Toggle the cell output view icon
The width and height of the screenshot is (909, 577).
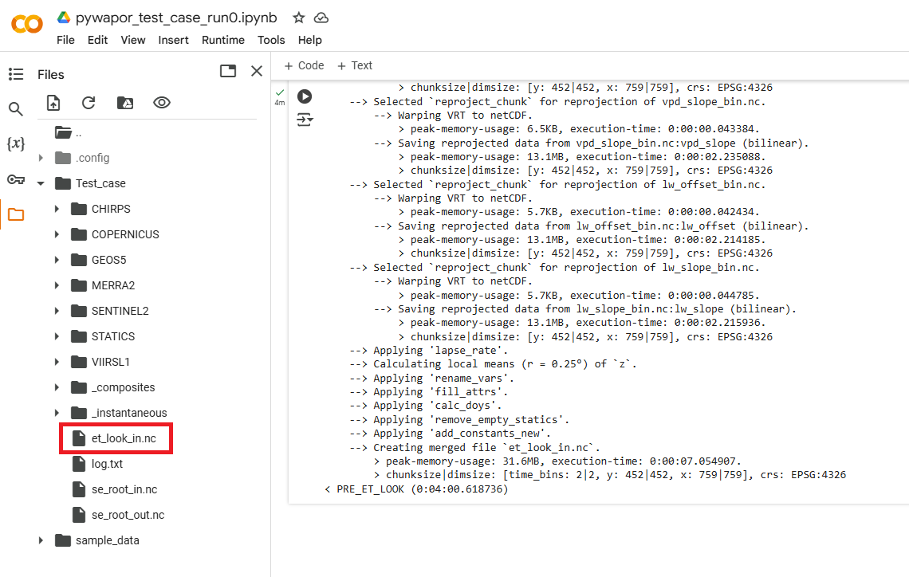pos(305,120)
